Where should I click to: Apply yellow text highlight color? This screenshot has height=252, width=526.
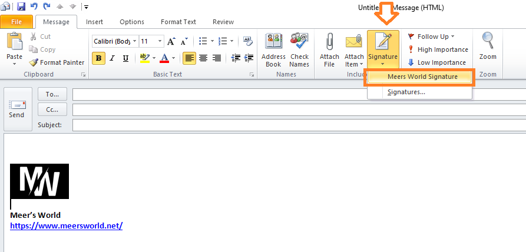(144, 58)
